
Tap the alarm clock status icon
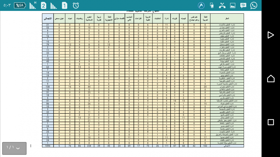(x=76, y=6)
